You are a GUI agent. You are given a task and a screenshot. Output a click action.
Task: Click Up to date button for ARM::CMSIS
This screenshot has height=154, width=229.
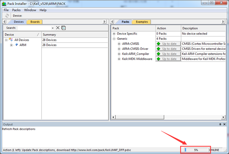168,44
